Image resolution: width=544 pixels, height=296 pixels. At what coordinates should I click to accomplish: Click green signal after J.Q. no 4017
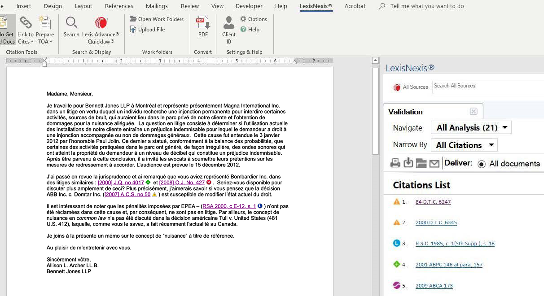tap(148, 183)
